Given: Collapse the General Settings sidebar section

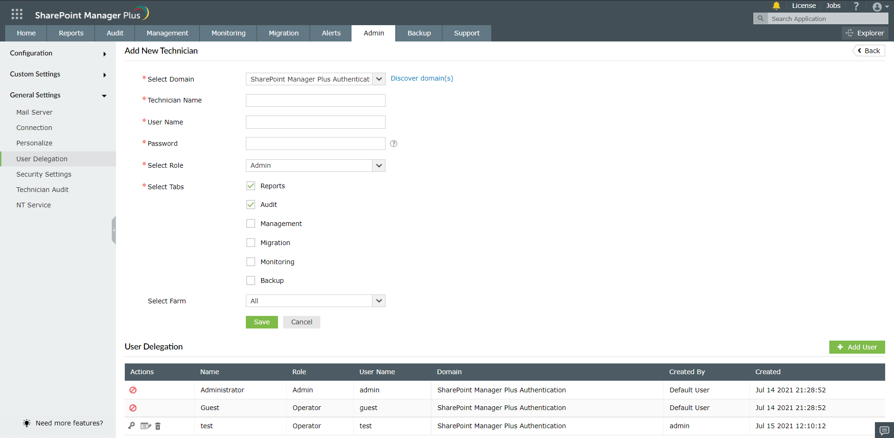Looking at the screenshot, I should 58,95.
